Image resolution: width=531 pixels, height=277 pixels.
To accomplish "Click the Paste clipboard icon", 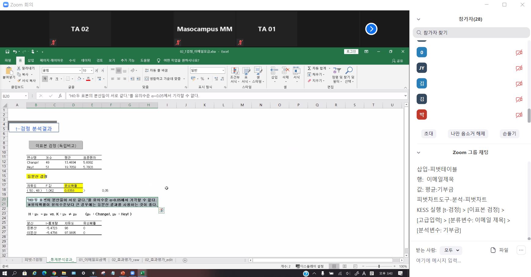I will (9, 72).
